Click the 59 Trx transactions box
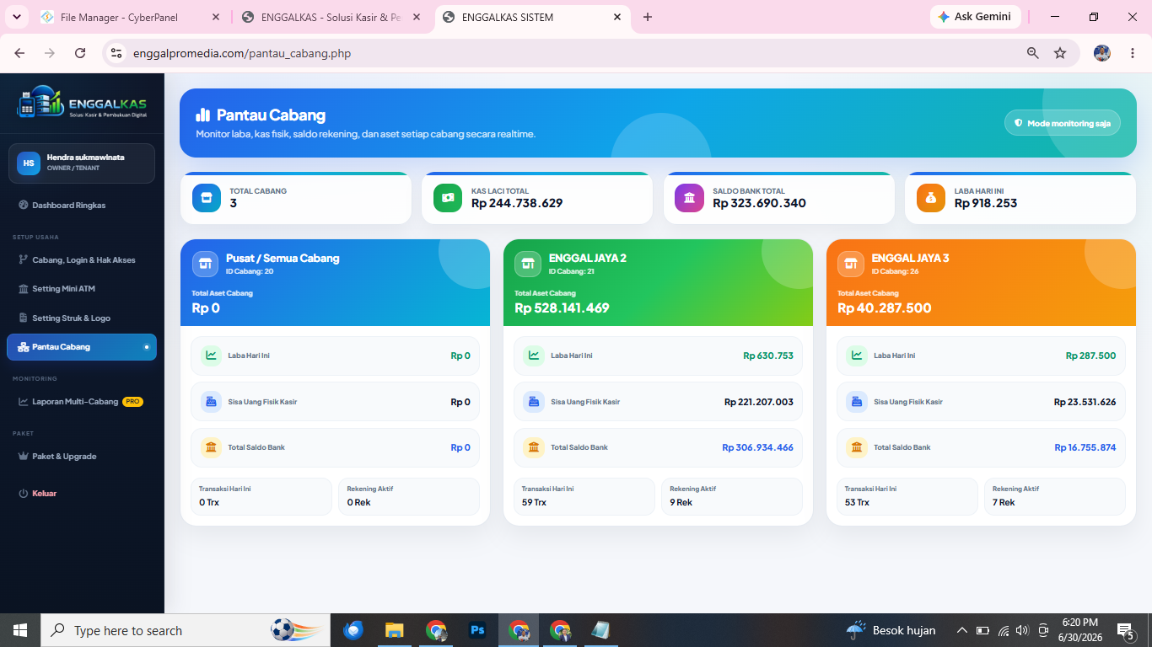This screenshot has width=1152, height=647. [584, 496]
